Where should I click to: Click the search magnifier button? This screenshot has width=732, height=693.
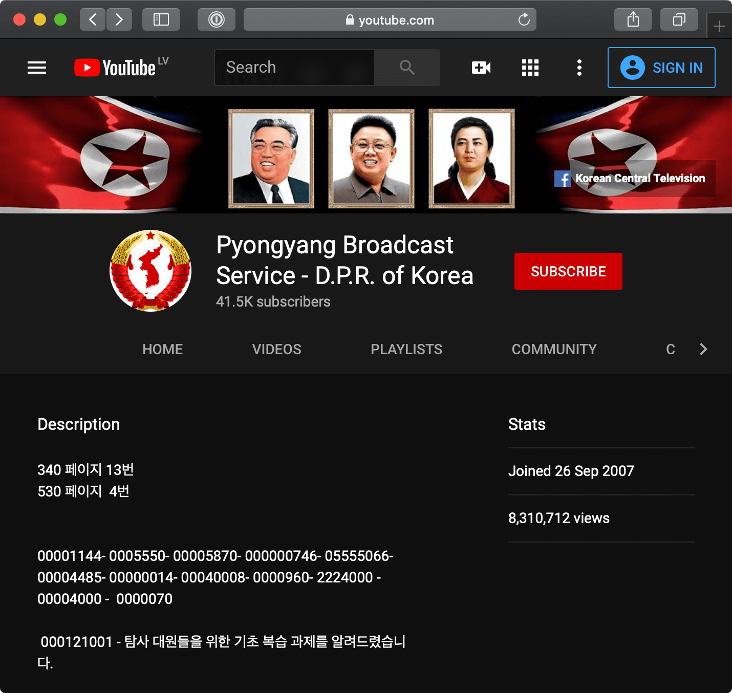pos(407,68)
